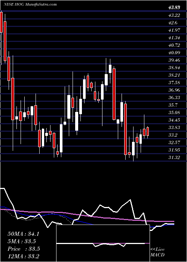Click the 40.09 price axis label
The height and width of the screenshot is (262, 187).
(174, 53)
